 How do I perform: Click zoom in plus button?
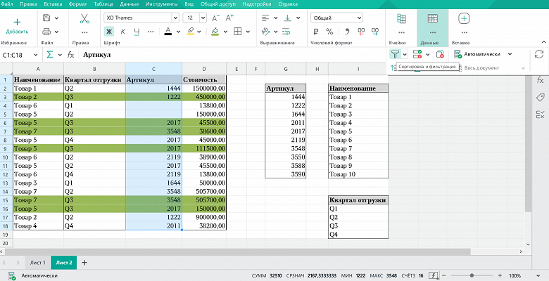coord(500,276)
